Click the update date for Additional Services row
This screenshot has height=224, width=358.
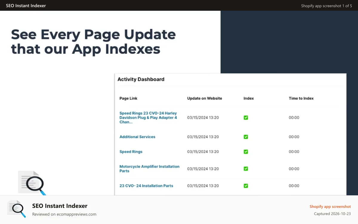point(203,137)
